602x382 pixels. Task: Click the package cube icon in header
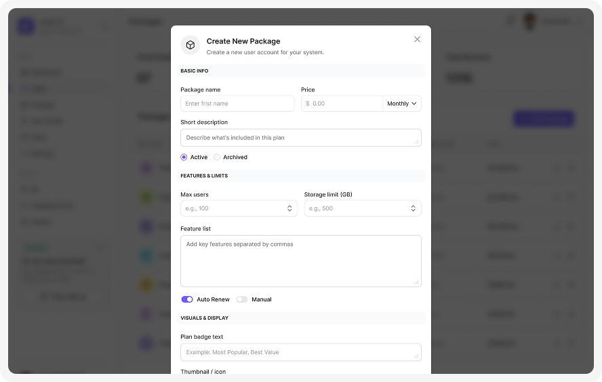(190, 45)
